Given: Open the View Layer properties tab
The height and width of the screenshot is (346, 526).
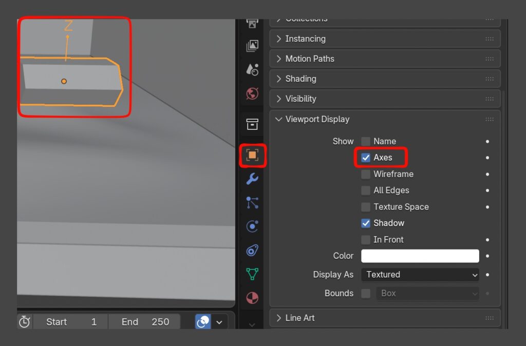Looking at the screenshot, I should coord(252,46).
